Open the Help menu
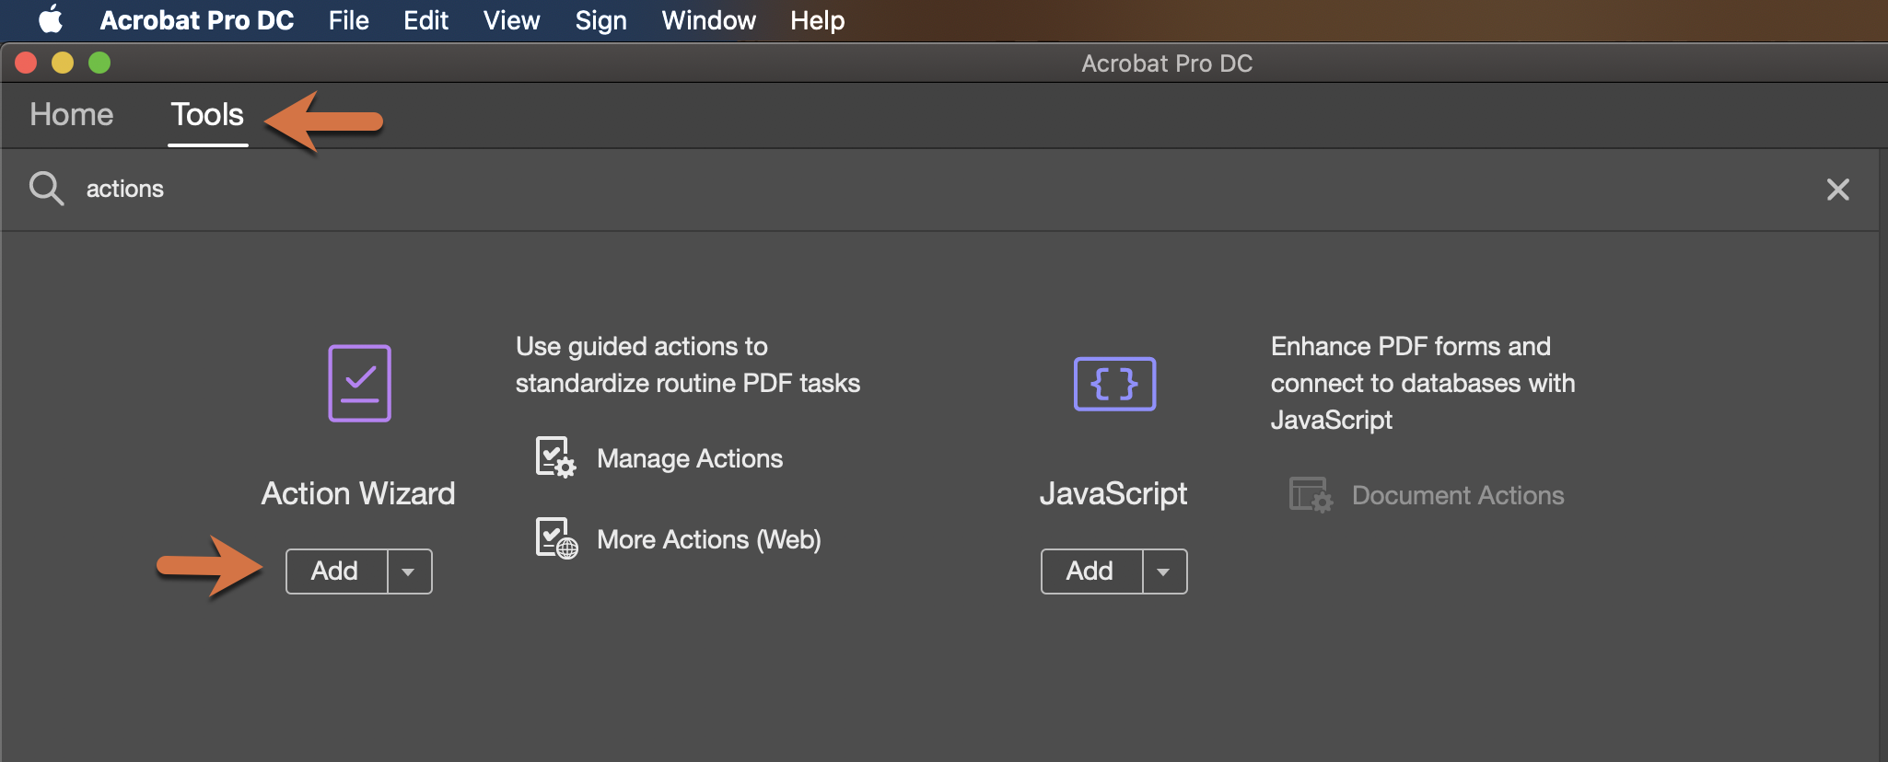This screenshot has height=762, width=1888. pyautogui.click(x=817, y=20)
